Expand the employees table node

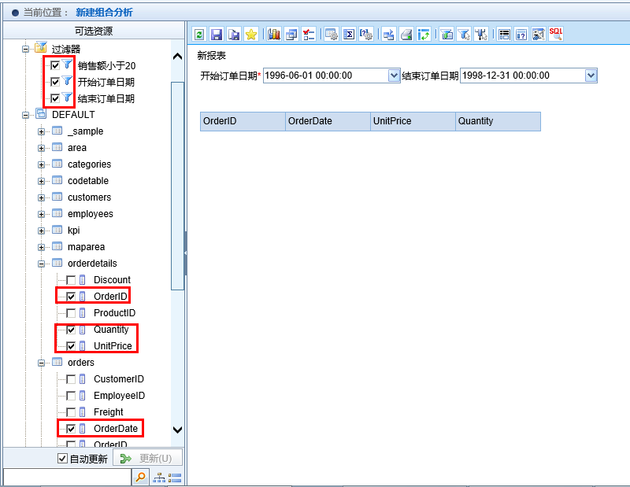tap(41, 214)
